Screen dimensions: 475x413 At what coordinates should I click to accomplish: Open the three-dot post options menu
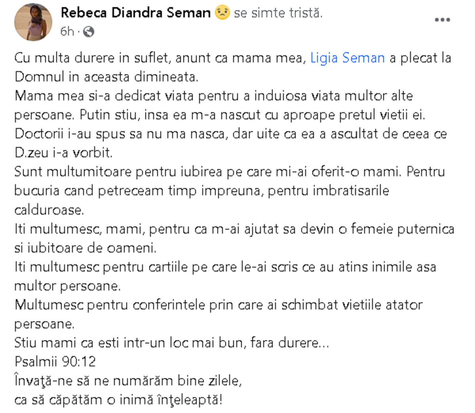tap(442, 20)
